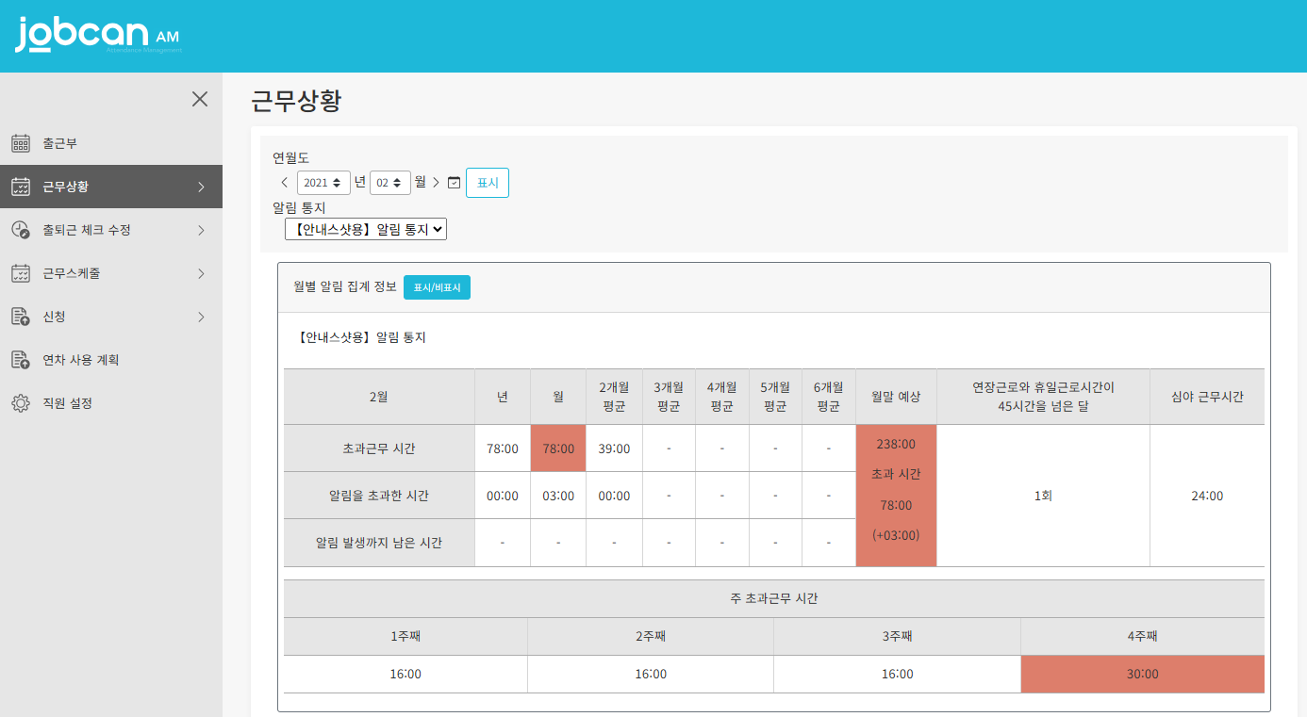Click the year 2021 stepper field
This screenshot has width=1307, height=717.
pos(323,183)
